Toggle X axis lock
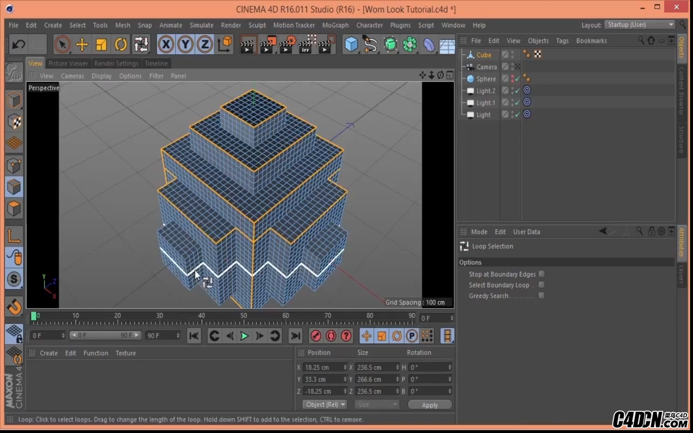 point(166,45)
